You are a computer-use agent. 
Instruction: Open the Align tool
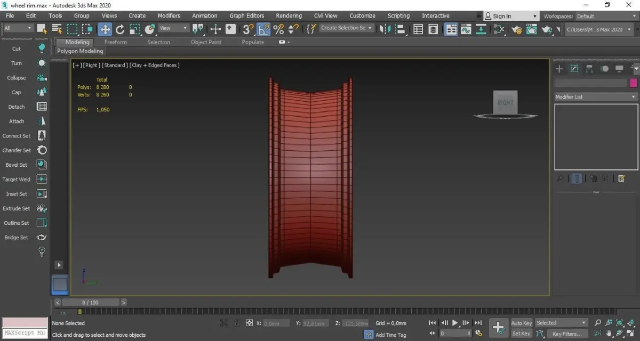pyautogui.click(x=400, y=29)
